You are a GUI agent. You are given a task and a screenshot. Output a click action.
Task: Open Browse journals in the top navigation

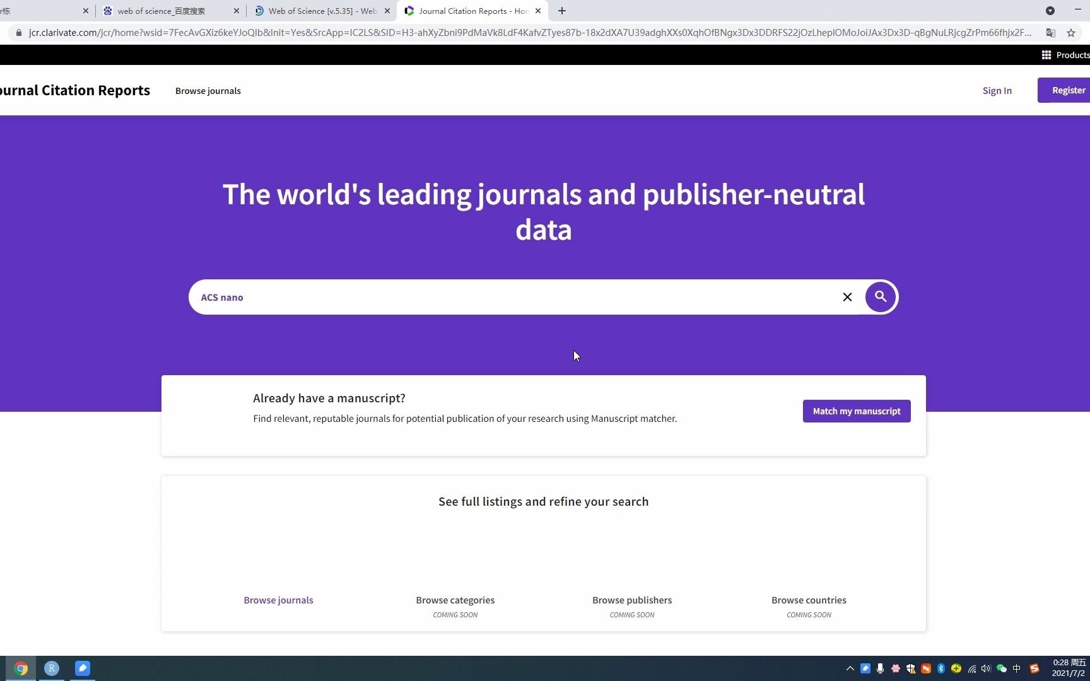208,91
